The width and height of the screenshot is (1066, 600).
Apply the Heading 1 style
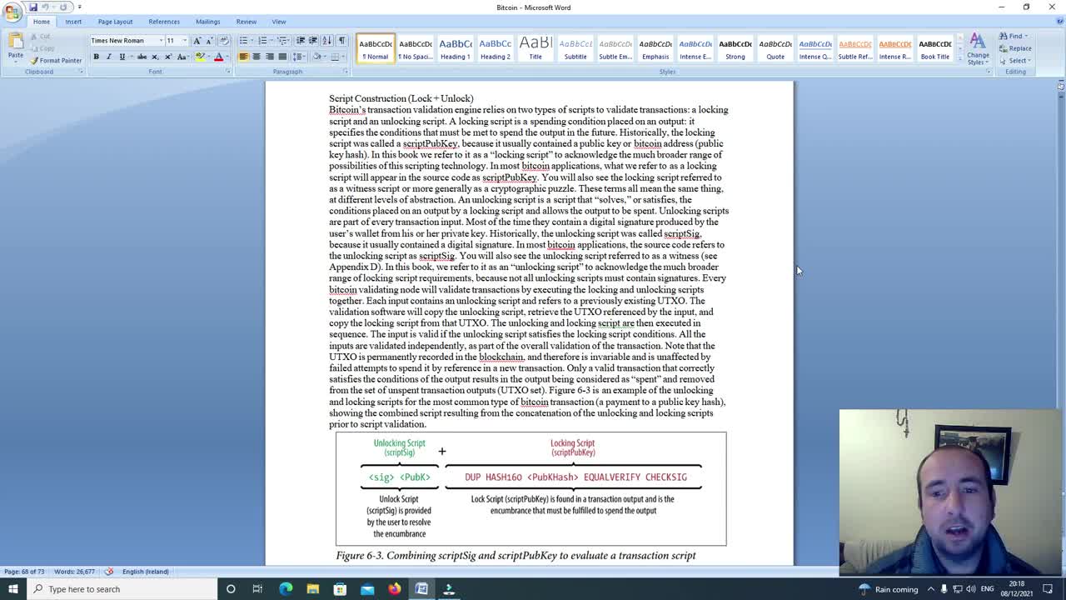coord(456,48)
